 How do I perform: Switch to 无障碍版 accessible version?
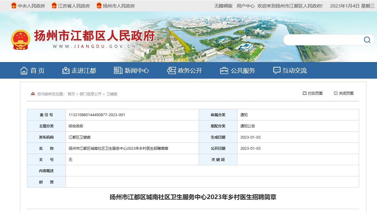tap(223, 6)
